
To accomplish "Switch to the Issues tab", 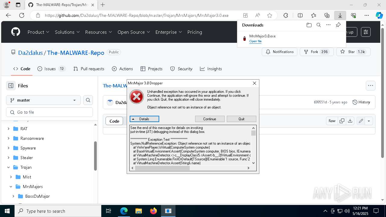I will [x=51, y=69].
